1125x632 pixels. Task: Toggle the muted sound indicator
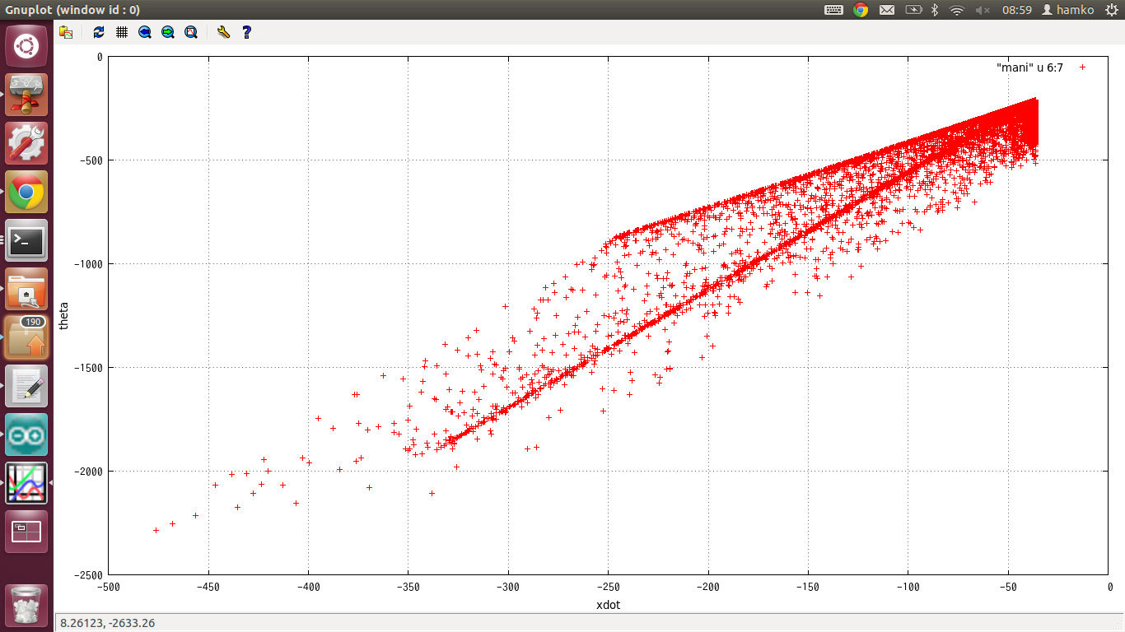pos(983,10)
